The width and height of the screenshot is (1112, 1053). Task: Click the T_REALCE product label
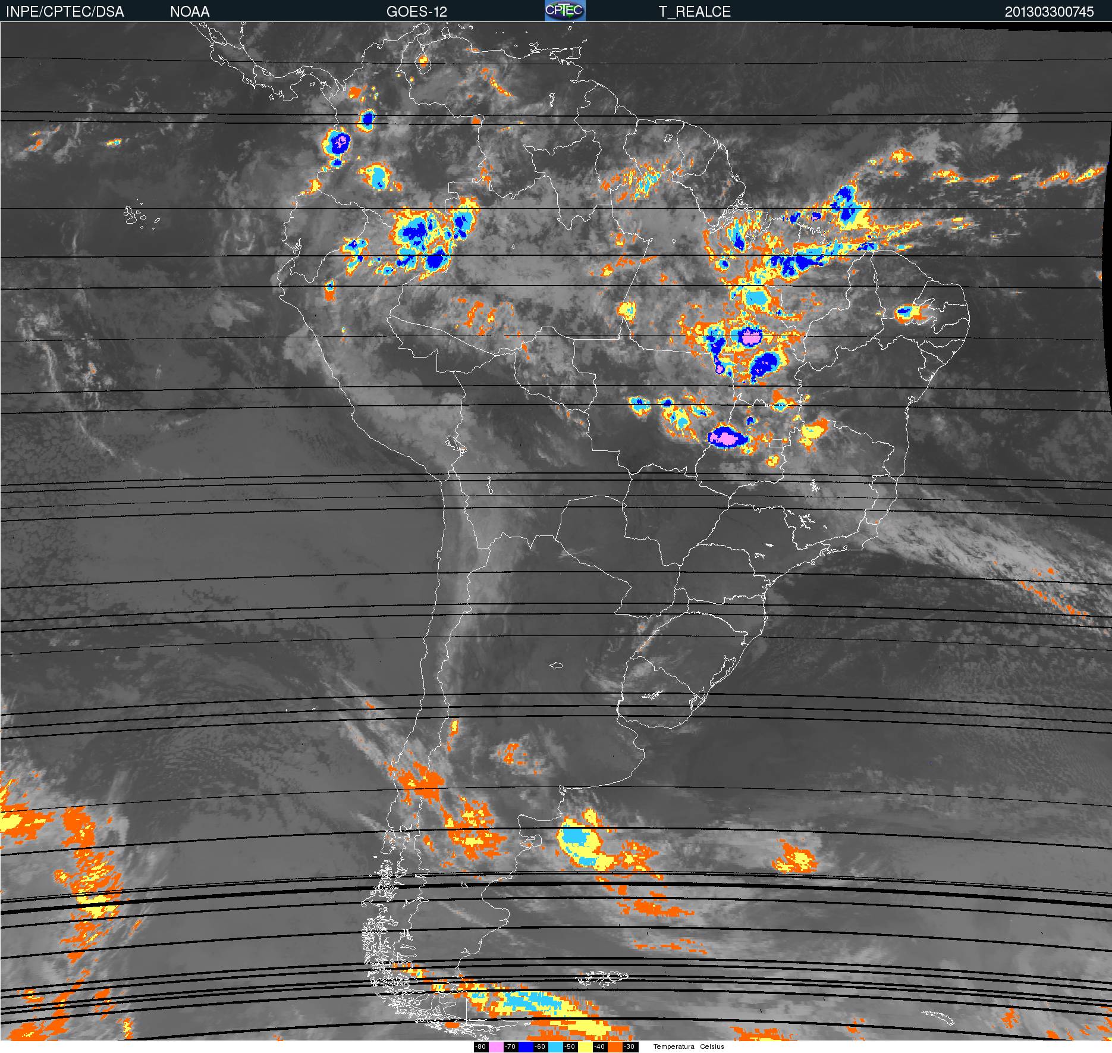click(x=695, y=12)
